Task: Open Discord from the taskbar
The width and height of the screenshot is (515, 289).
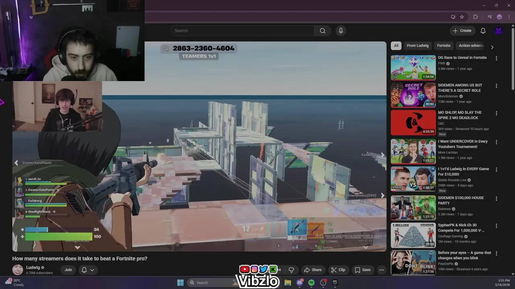Action: pos(299,283)
